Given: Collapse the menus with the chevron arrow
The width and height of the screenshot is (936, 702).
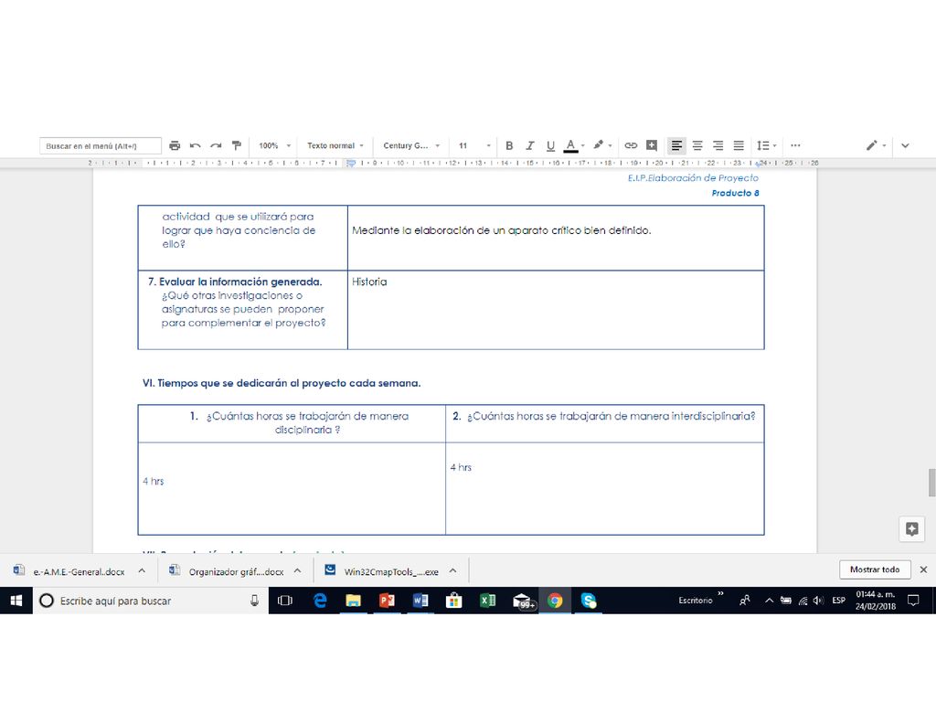Looking at the screenshot, I should pyautogui.click(x=905, y=145).
